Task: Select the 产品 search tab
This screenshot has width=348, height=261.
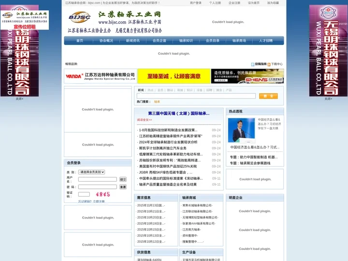Action: click(229, 90)
